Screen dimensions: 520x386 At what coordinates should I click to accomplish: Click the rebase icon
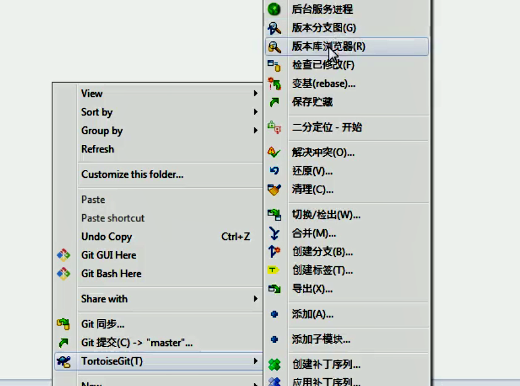coord(274,84)
